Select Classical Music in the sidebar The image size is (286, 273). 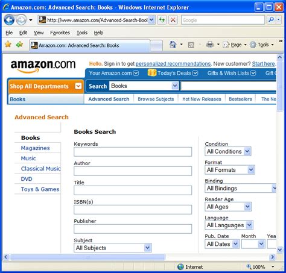pyautogui.click(x=40, y=169)
